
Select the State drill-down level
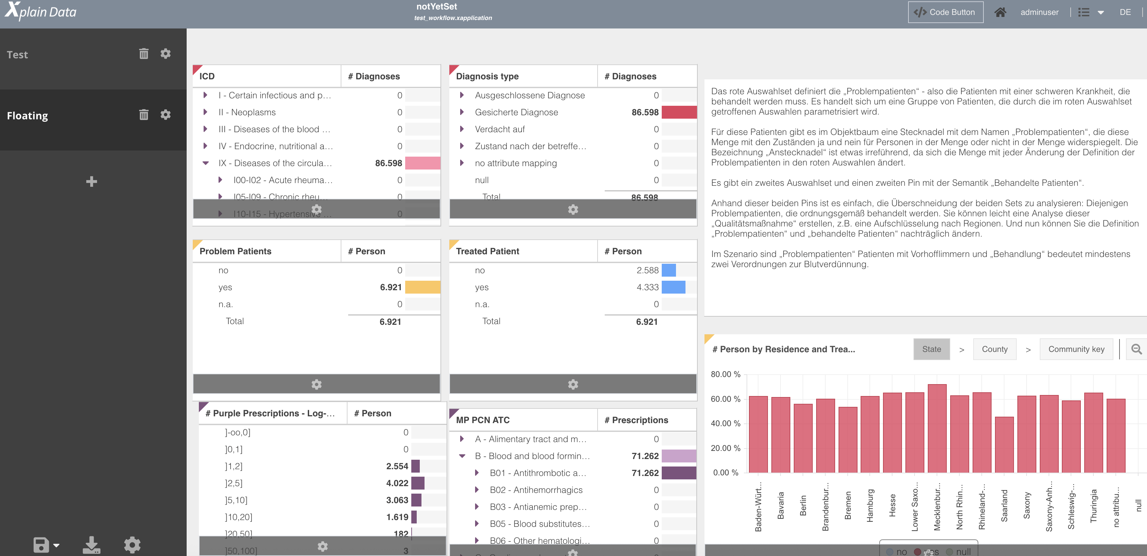click(932, 349)
